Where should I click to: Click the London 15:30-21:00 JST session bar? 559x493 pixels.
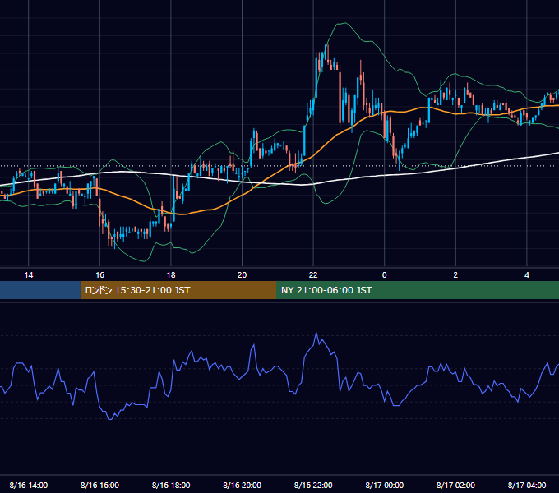point(178,290)
